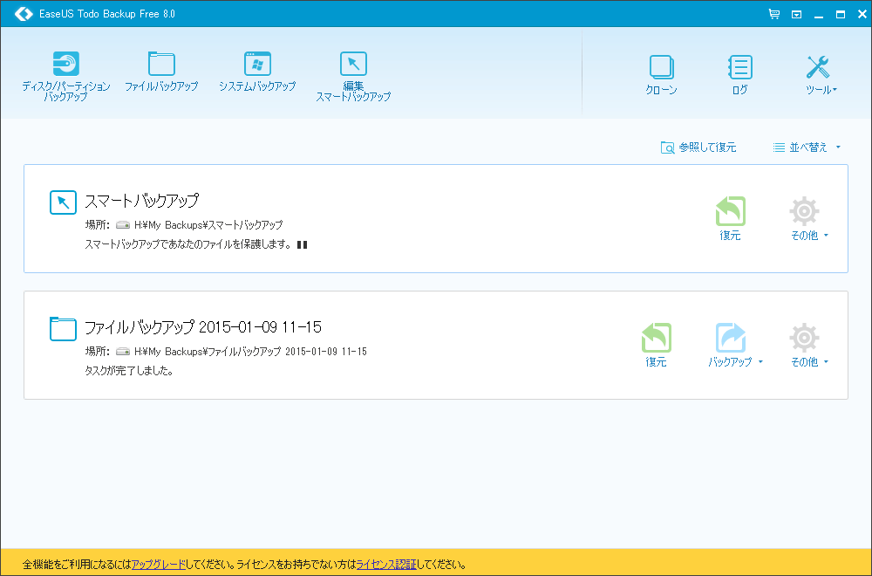The image size is (872, 576).
Task: Edit Smart Backup (編集 スマートバックアップ)
Action: [353, 76]
